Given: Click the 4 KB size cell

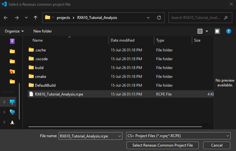Looking at the screenshot, I should (x=210, y=94).
